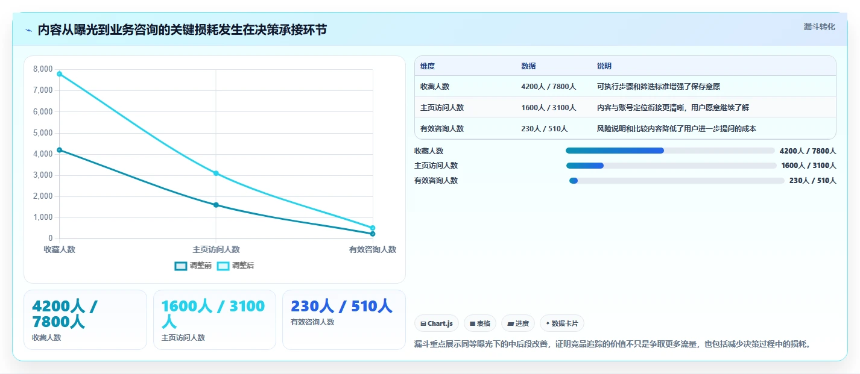
Task: Click the 调整前 data point at 主页访问人数
Action: (216, 205)
